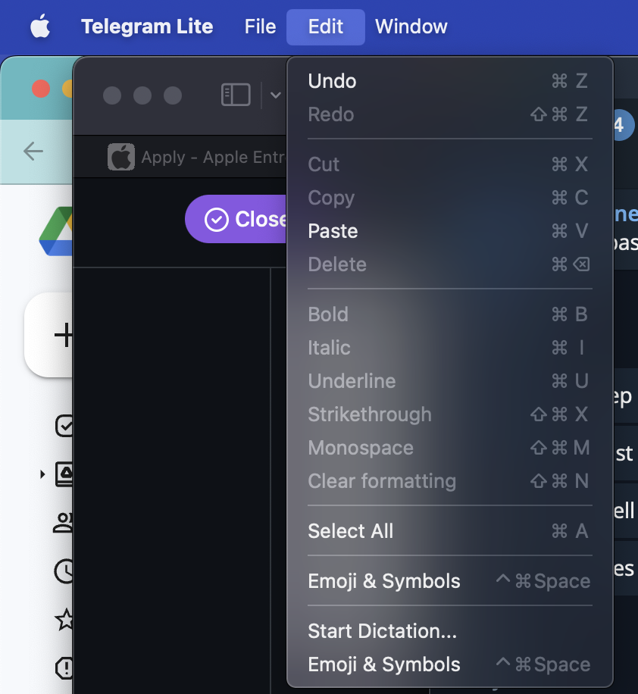This screenshot has height=694, width=638.
Task: Click the browser back arrow
Action: click(x=33, y=152)
